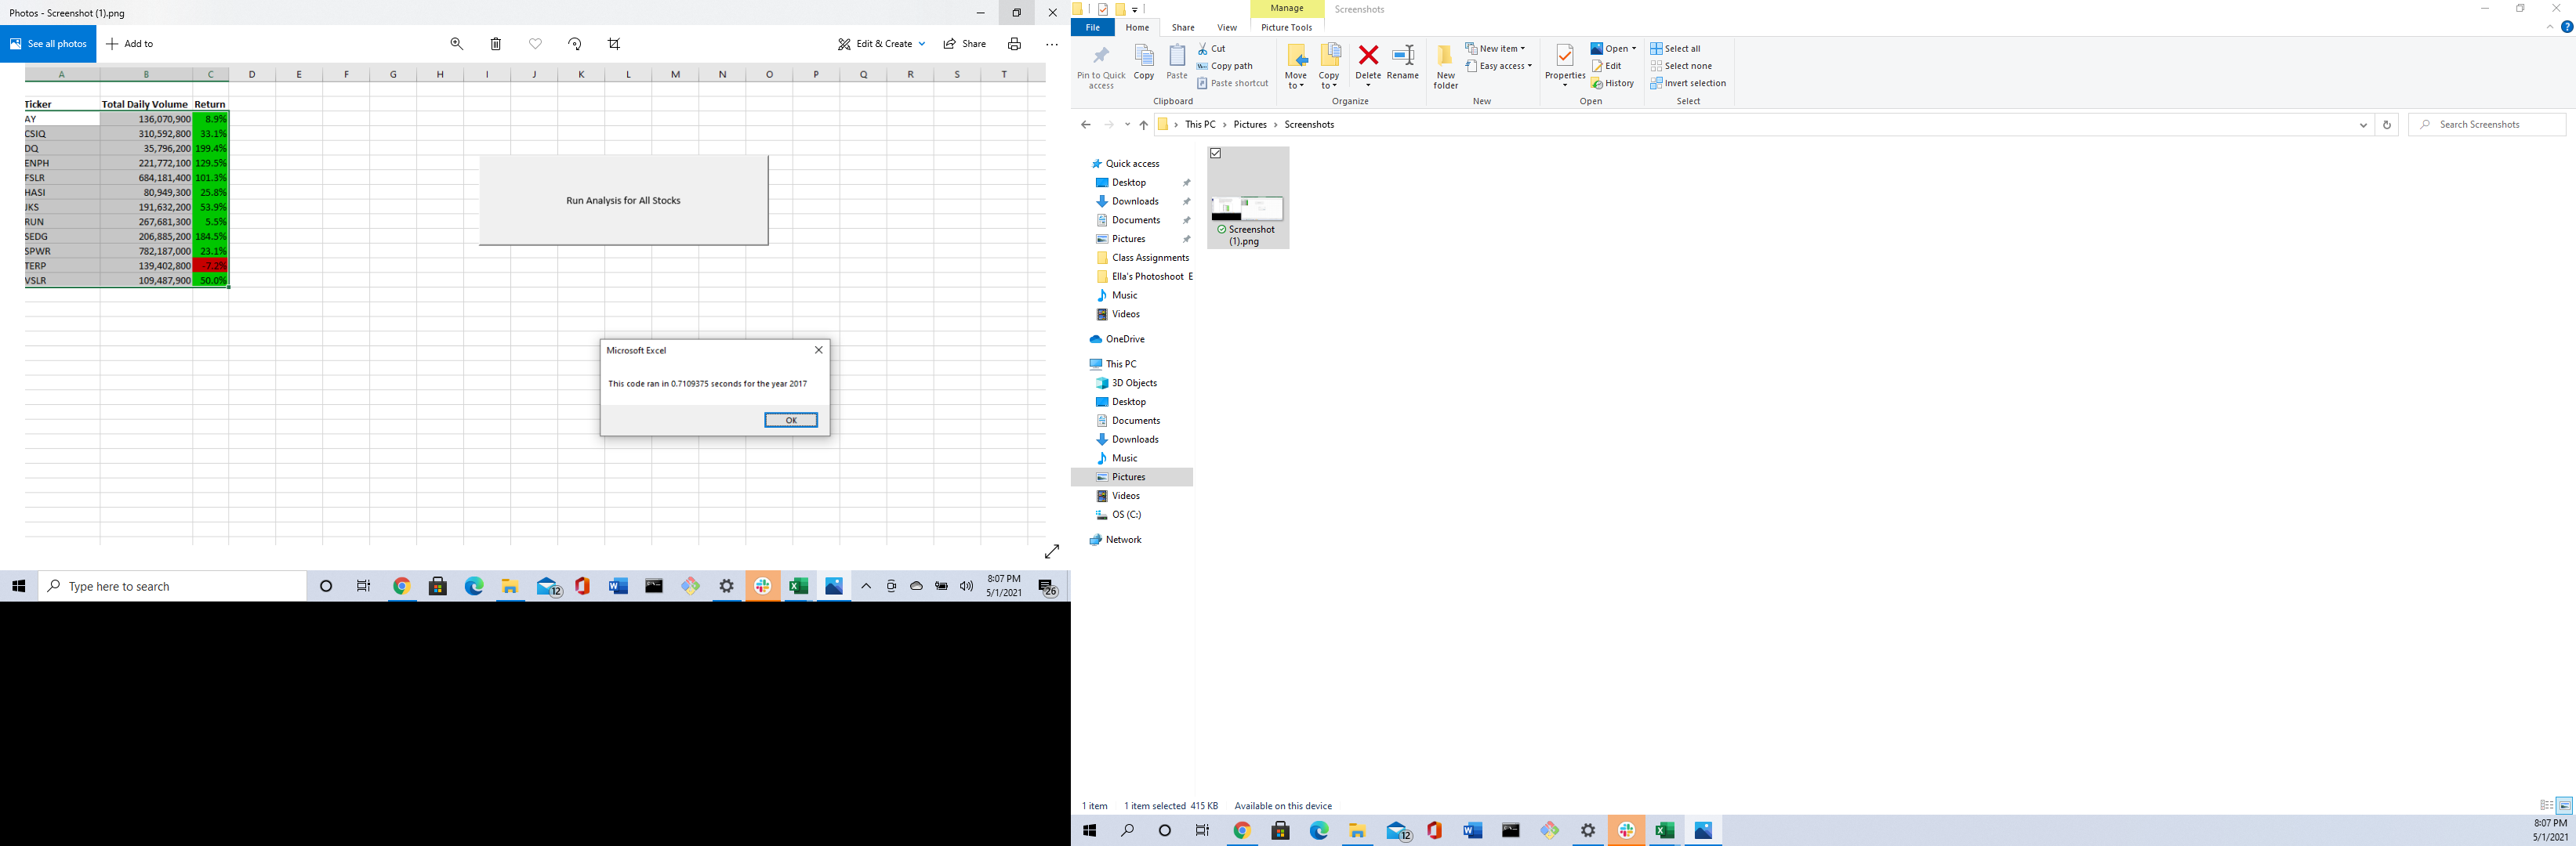Click the Add to button in Photos
2576x846 pixels.
[130, 43]
